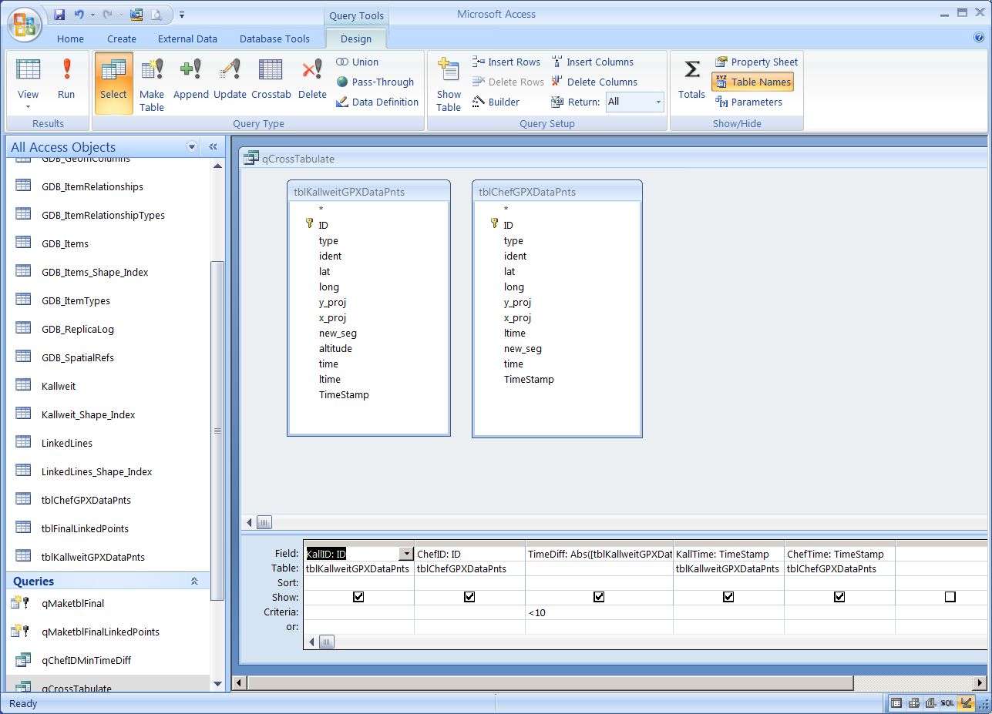Open the Database Tools tab
The image size is (992, 714).
point(274,39)
